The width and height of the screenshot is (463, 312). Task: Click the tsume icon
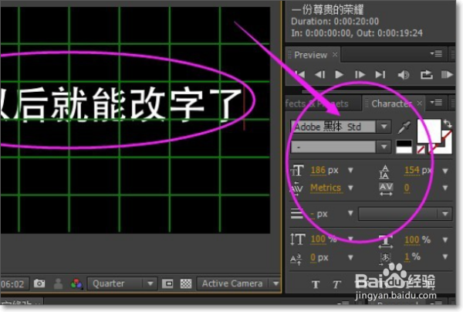tap(385, 258)
